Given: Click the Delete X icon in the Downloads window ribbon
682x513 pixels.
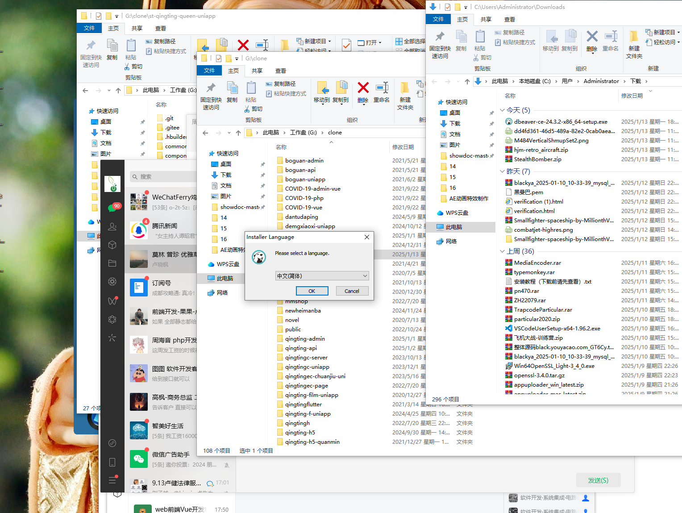Looking at the screenshot, I should 592,37.
